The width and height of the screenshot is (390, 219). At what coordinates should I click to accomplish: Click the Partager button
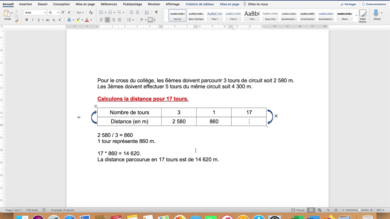tap(349, 4)
